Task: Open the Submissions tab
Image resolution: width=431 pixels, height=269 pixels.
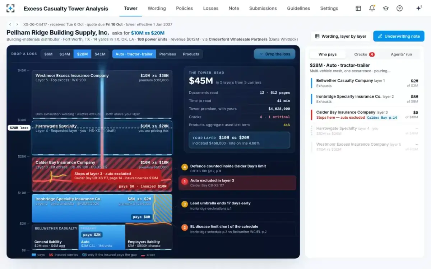Action: point(263,8)
